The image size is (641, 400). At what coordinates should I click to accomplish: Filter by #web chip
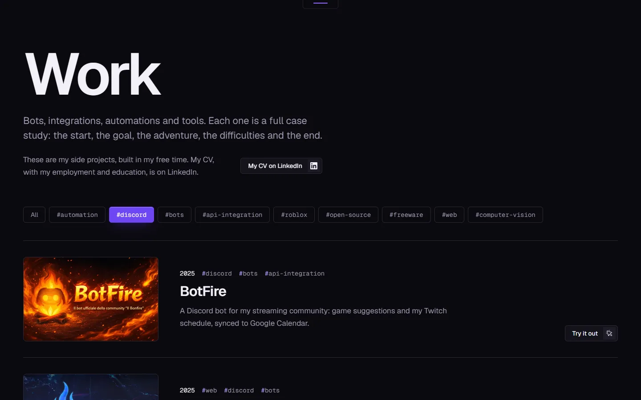[x=449, y=215]
